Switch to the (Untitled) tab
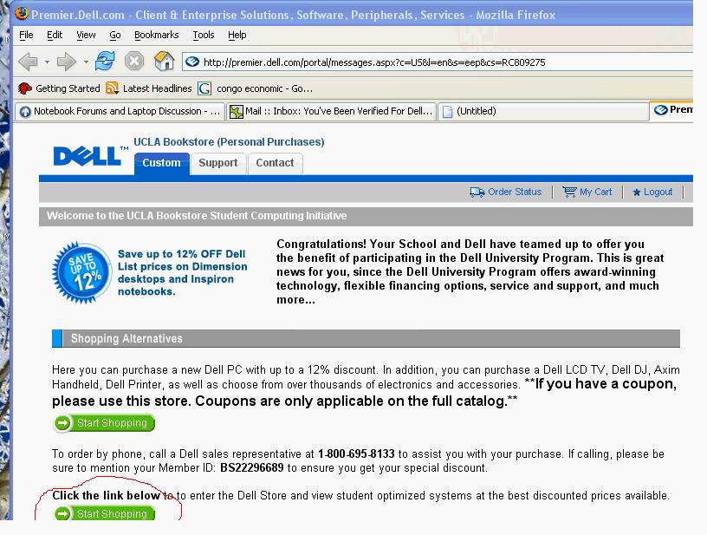Image resolution: width=707 pixels, height=535 pixels. coord(543,111)
